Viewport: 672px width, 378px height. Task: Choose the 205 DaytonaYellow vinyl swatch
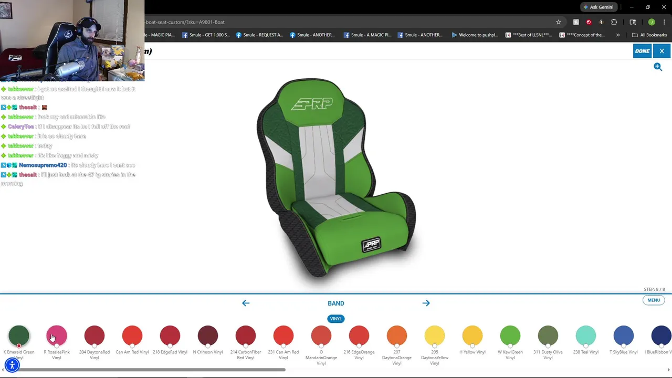coord(435,336)
